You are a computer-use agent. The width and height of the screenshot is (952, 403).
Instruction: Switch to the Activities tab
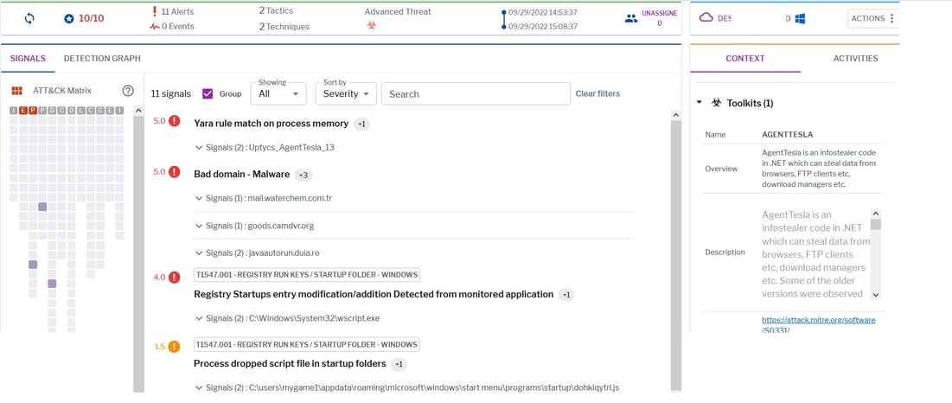coord(855,58)
